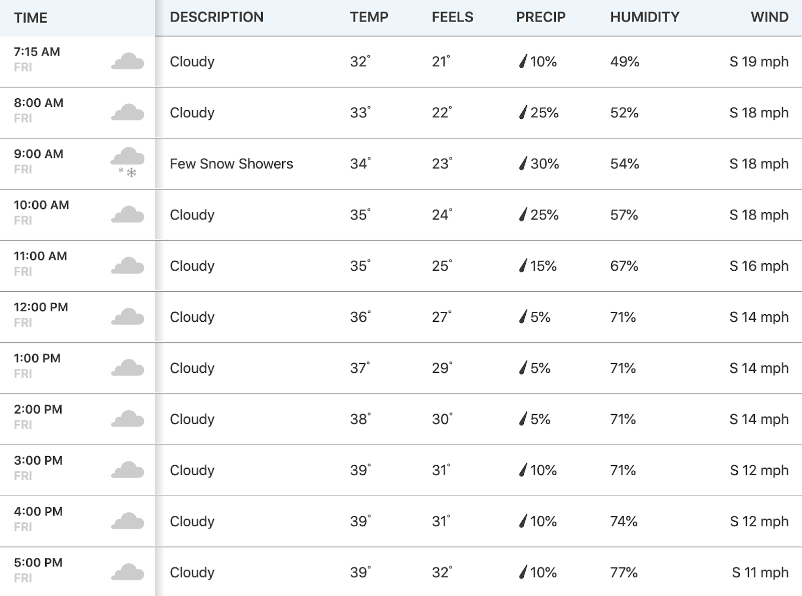Select the Few Snow Showers description

click(231, 164)
